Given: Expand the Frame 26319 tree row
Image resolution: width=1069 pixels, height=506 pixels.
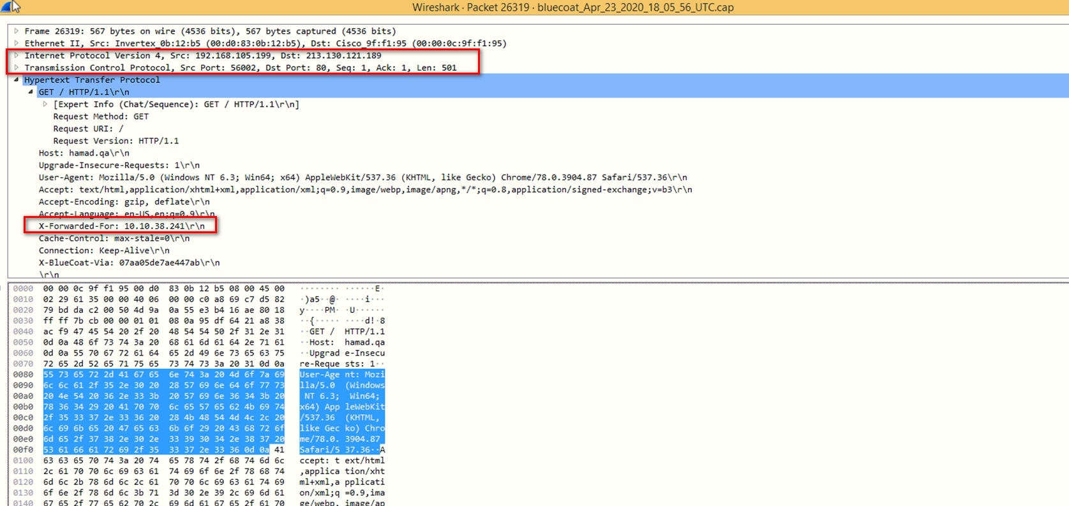Looking at the screenshot, I should coord(17,31).
